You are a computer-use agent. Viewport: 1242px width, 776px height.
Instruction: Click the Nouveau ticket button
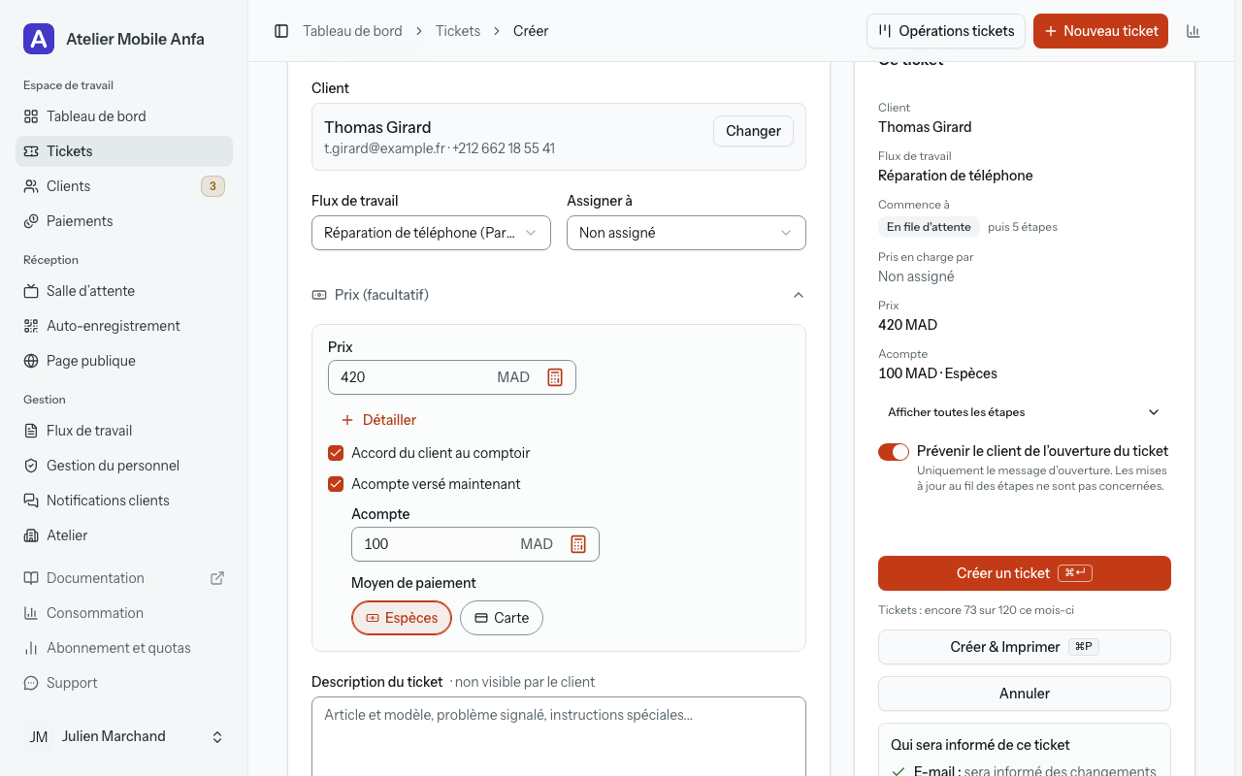(1100, 31)
